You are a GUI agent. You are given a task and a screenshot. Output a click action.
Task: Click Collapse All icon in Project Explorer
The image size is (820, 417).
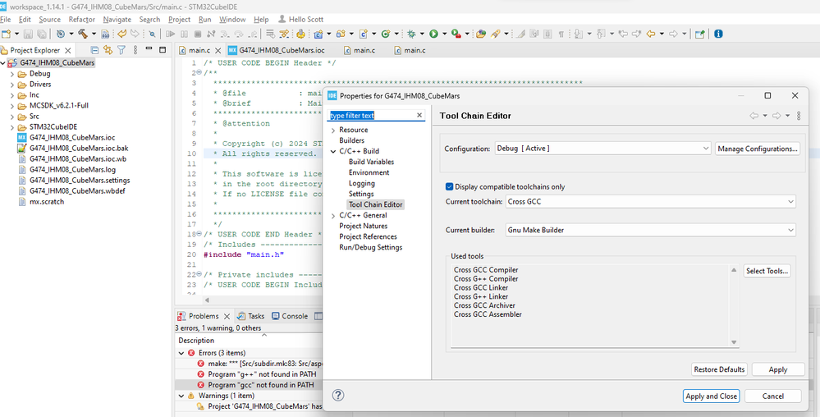[x=94, y=50]
